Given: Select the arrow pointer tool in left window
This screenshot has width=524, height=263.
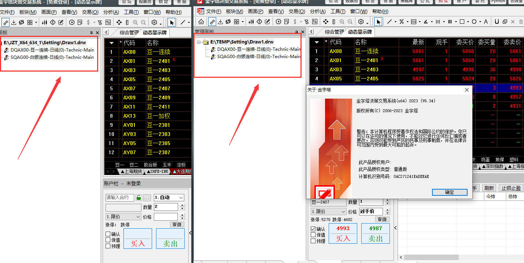Looking at the screenshot, I should (x=172, y=22).
